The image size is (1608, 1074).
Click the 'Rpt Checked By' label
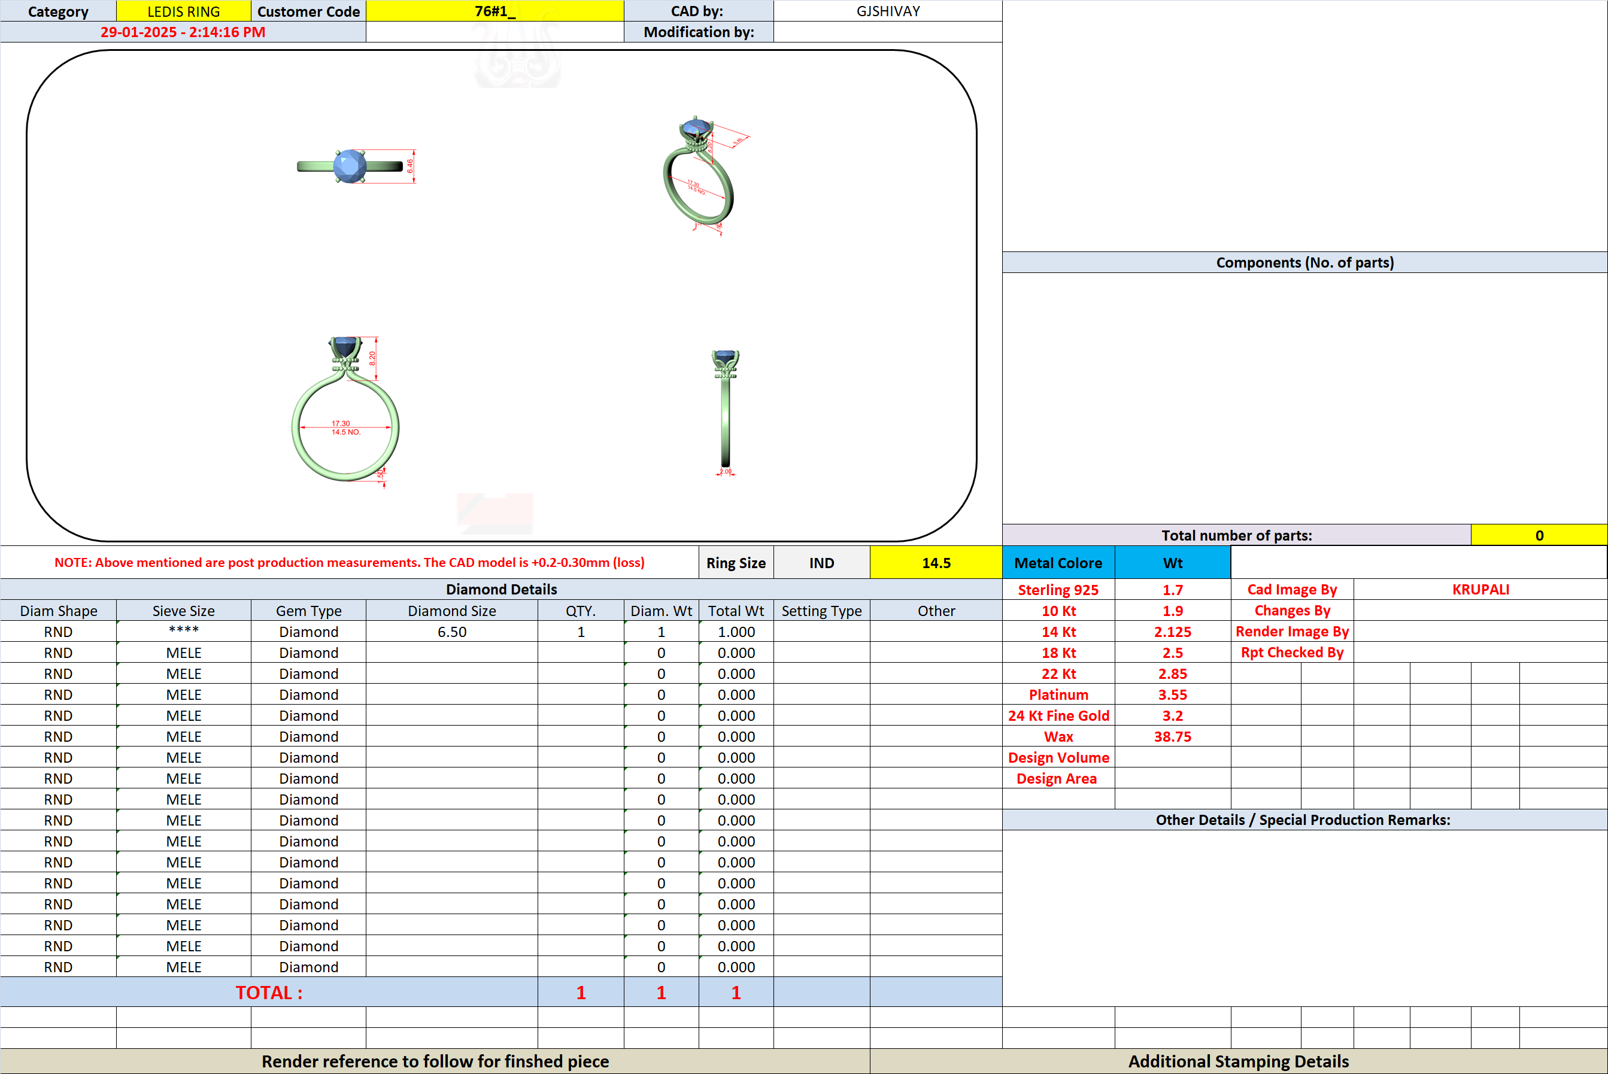point(1291,652)
